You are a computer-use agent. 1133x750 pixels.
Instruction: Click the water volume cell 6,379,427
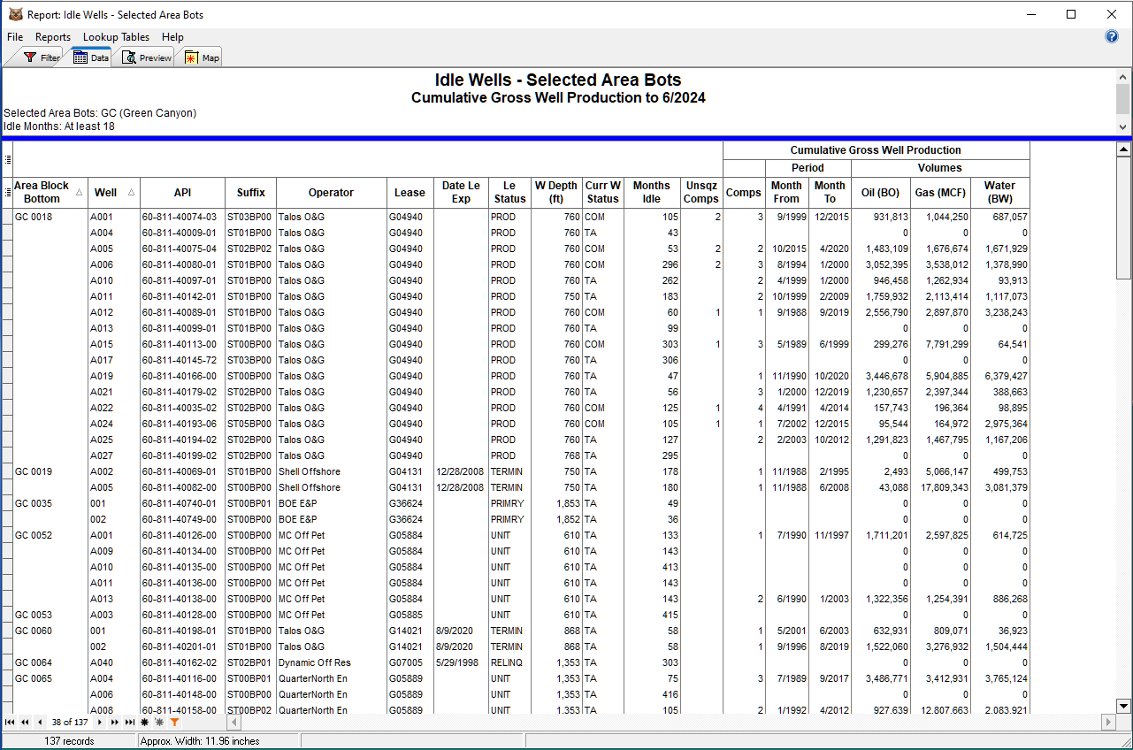(x=1000, y=376)
